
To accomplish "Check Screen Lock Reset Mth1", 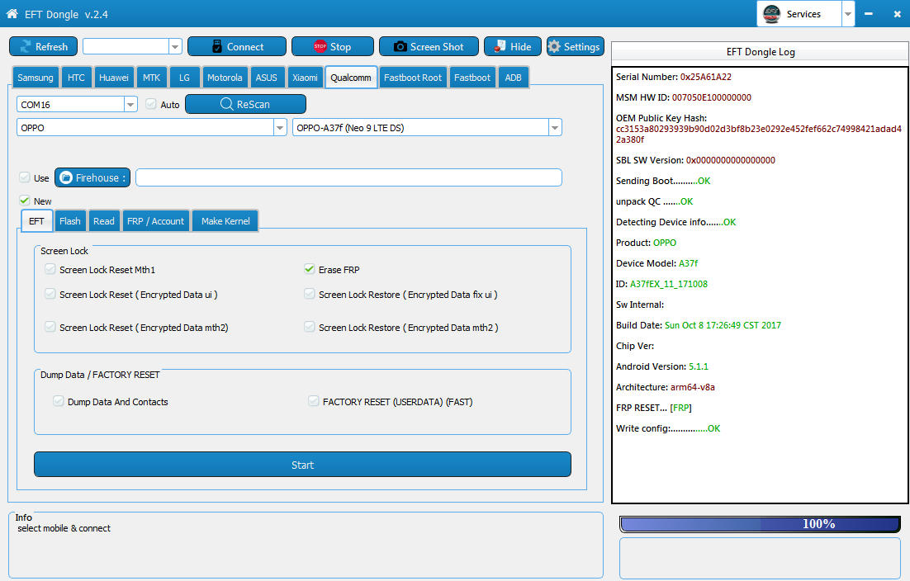I will [x=50, y=269].
